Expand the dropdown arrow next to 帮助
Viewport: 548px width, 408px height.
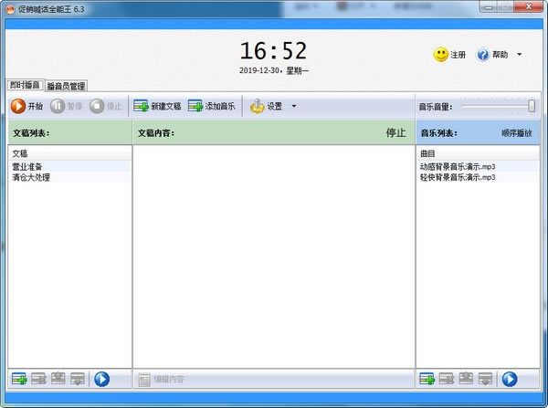(519, 55)
